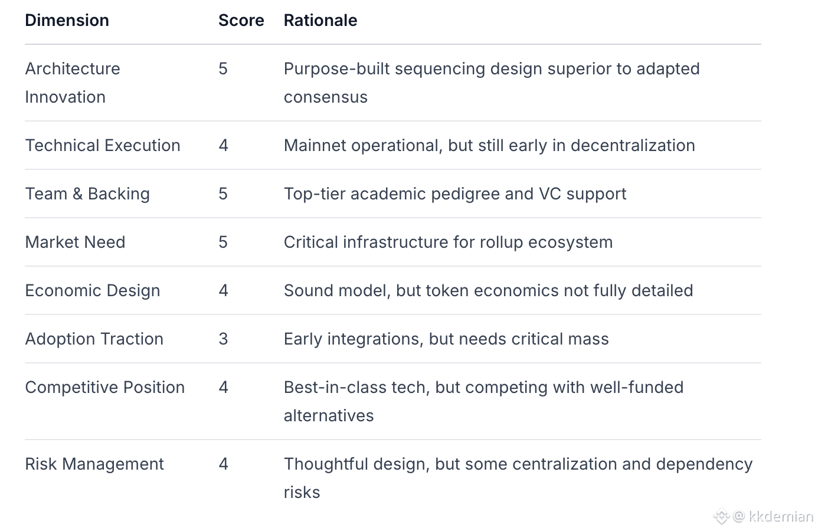Click the Dimension column header

(x=67, y=21)
